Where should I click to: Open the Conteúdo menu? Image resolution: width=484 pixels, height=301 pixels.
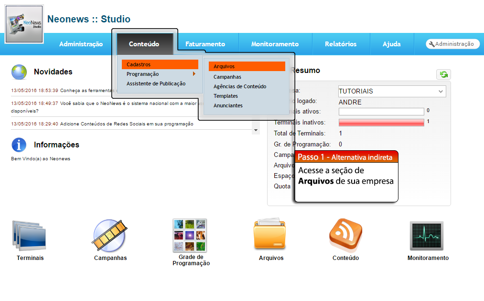[144, 44]
